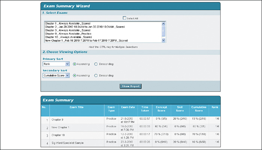Select Ascending for Primary Sort
Viewport: 262px width, 150px height.
[x=75, y=64]
